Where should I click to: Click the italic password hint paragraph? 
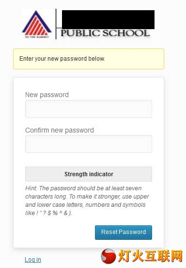pyautogui.click(x=87, y=201)
